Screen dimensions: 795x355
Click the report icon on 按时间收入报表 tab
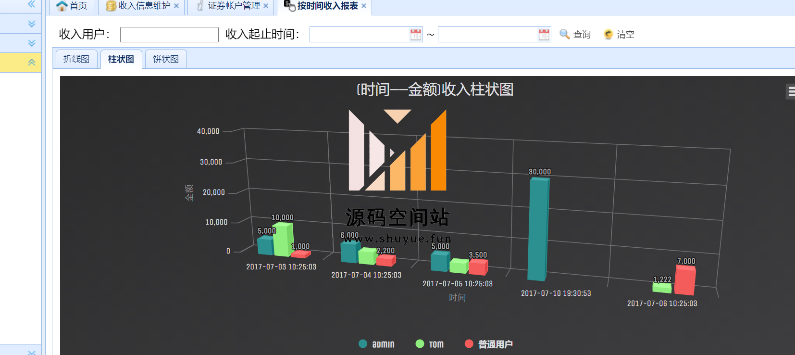click(x=289, y=6)
